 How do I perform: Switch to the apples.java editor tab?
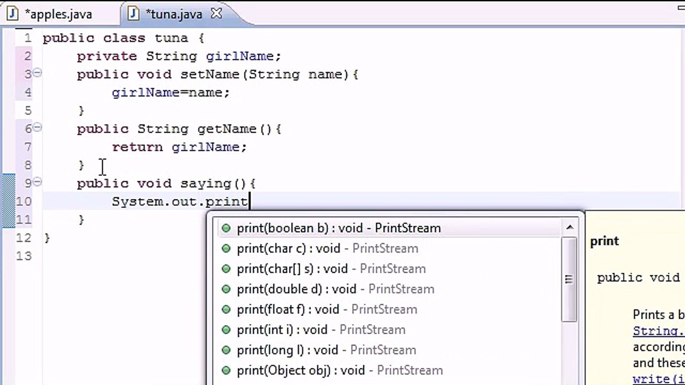point(58,14)
